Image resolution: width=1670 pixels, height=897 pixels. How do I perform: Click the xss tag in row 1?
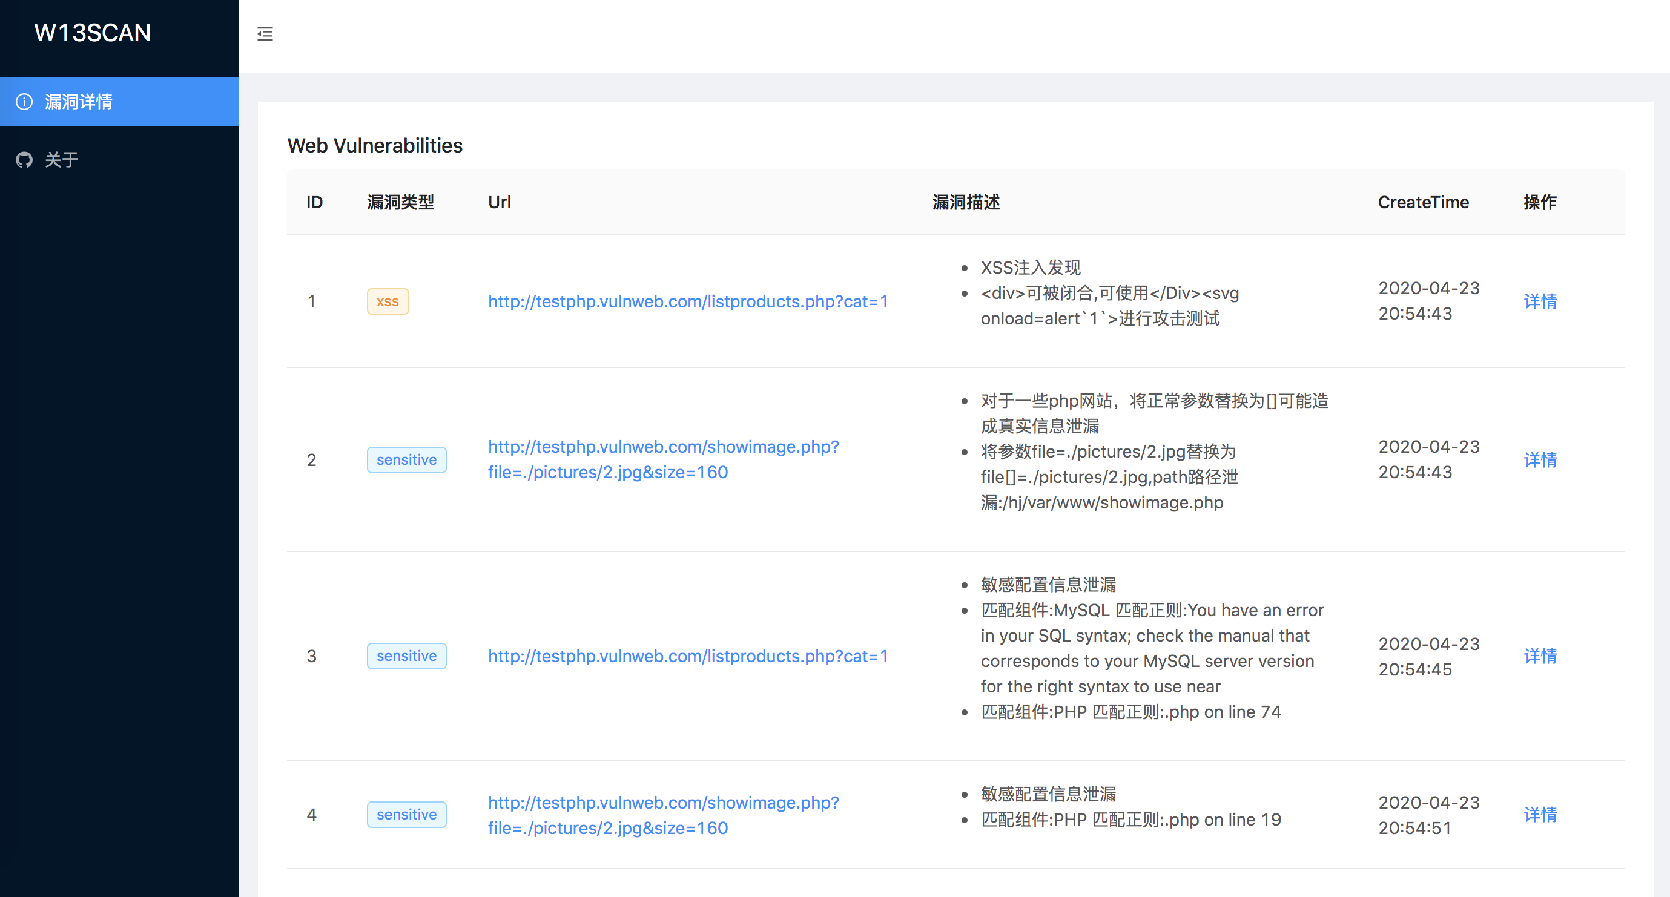click(x=388, y=301)
